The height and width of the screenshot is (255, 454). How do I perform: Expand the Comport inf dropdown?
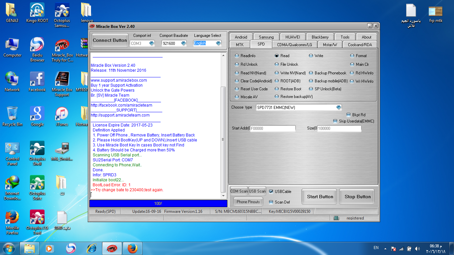[152, 43]
